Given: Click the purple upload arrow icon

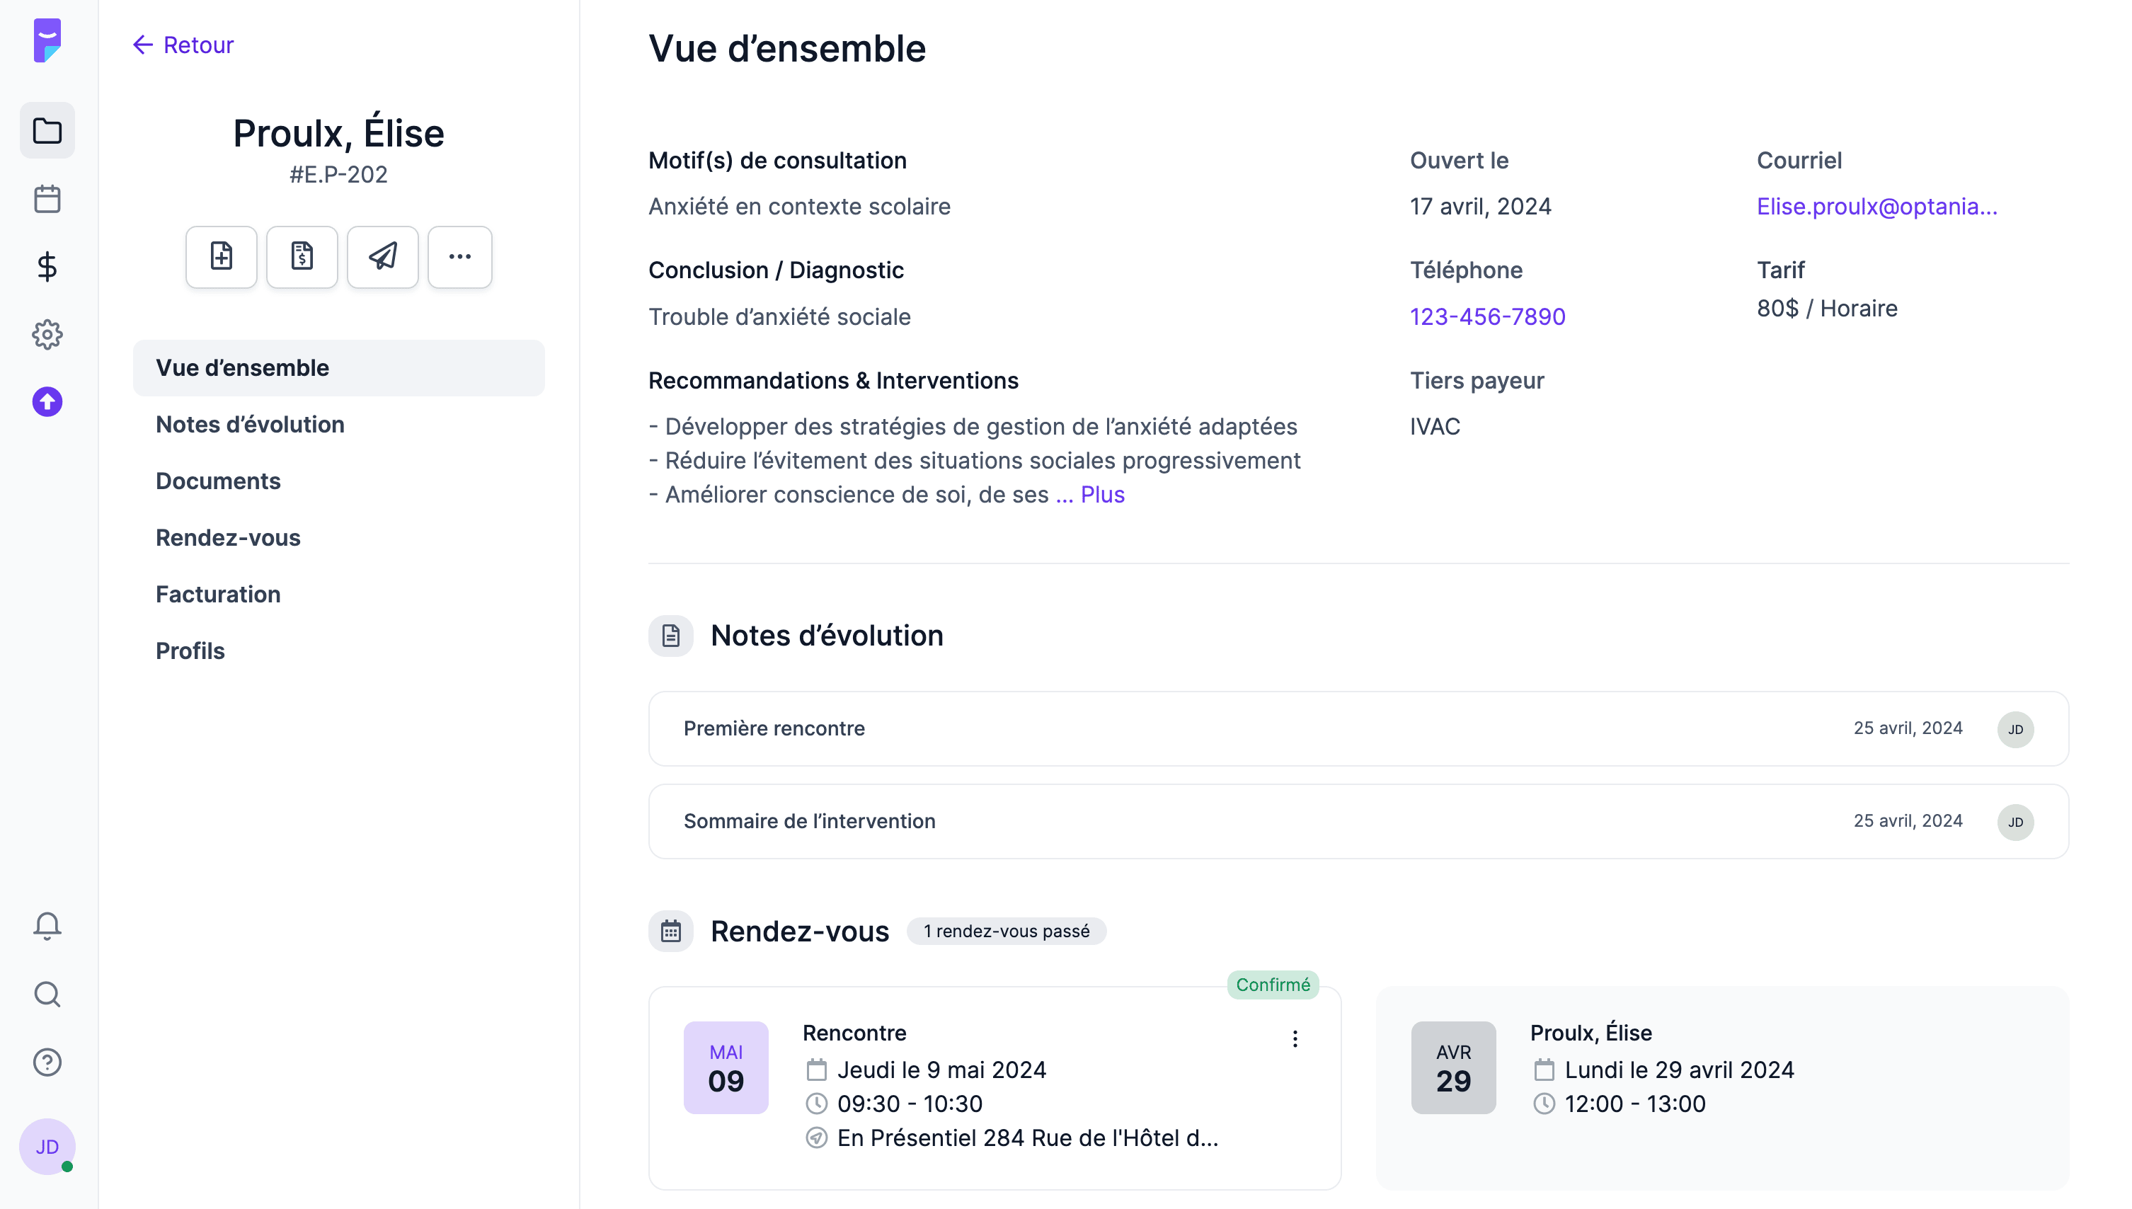Looking at the screenshot, I should point(47,401).
